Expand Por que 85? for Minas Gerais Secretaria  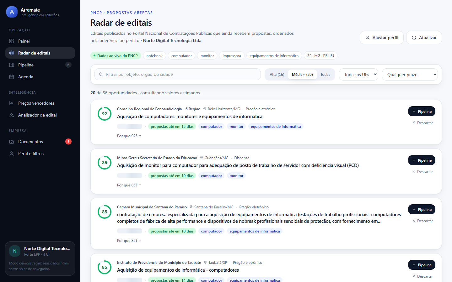click(129, 185)
